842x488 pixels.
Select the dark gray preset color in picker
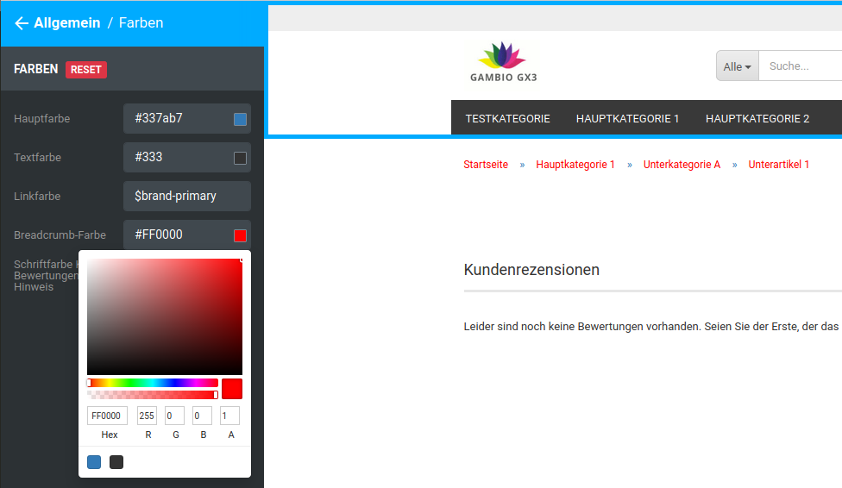coord(116,462)
